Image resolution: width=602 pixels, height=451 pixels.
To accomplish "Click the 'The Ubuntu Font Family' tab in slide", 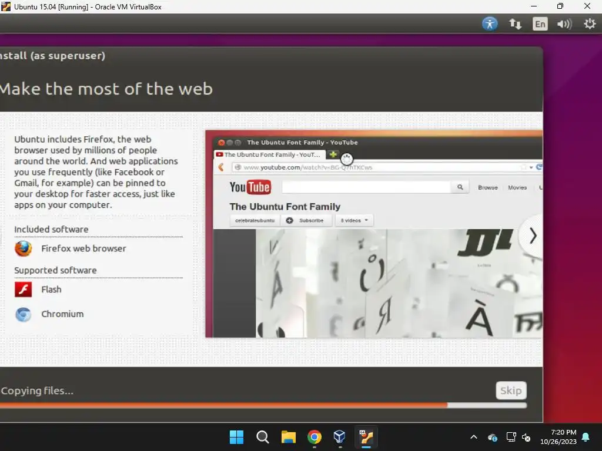I will 270,154.
